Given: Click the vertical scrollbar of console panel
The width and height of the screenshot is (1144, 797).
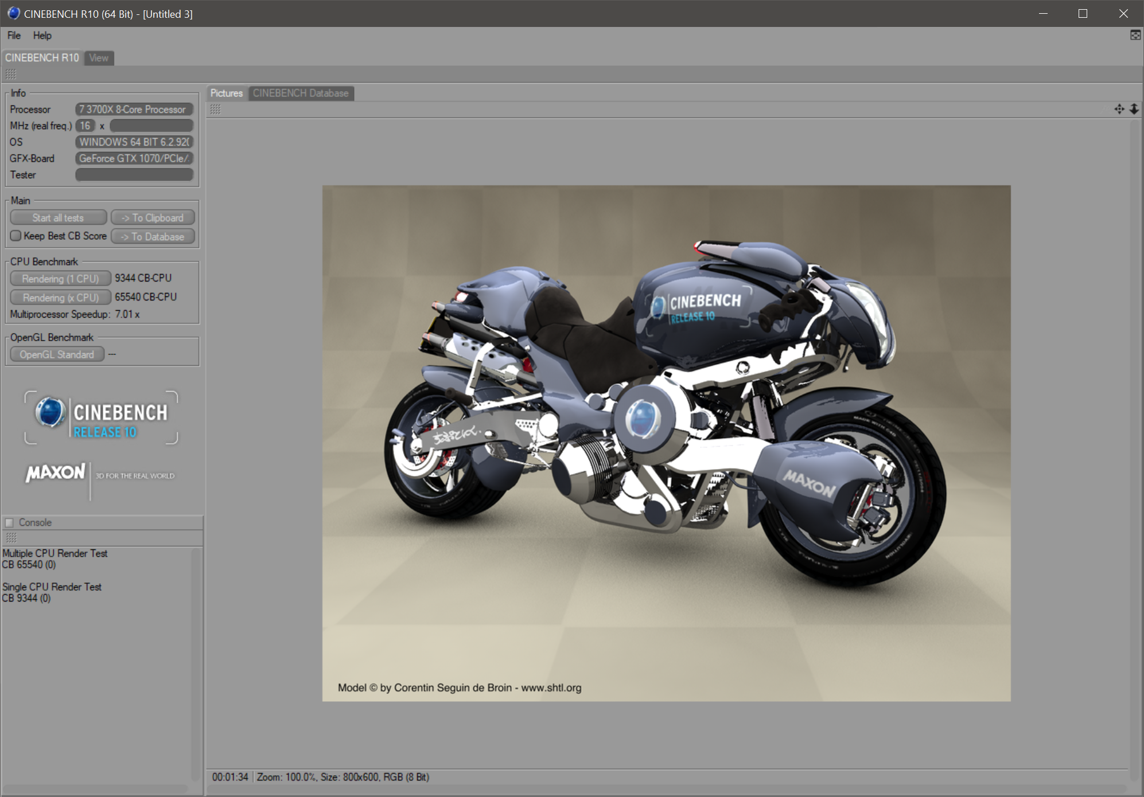Looking at the screenshot, I should [x=196, y=659].
